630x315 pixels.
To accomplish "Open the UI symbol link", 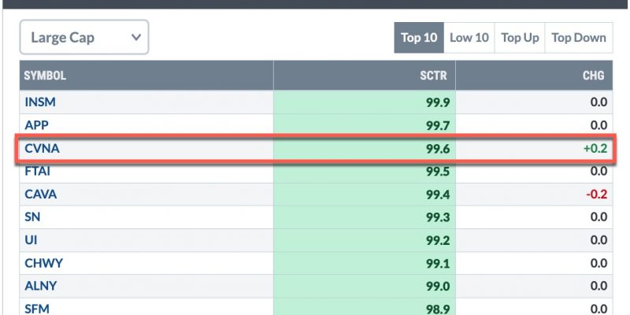I will pyautogui.click(x=31, y=240).
